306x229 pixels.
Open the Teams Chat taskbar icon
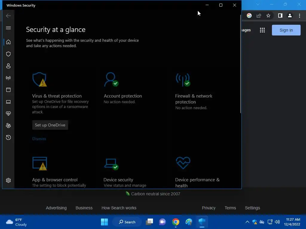point(162,222)
